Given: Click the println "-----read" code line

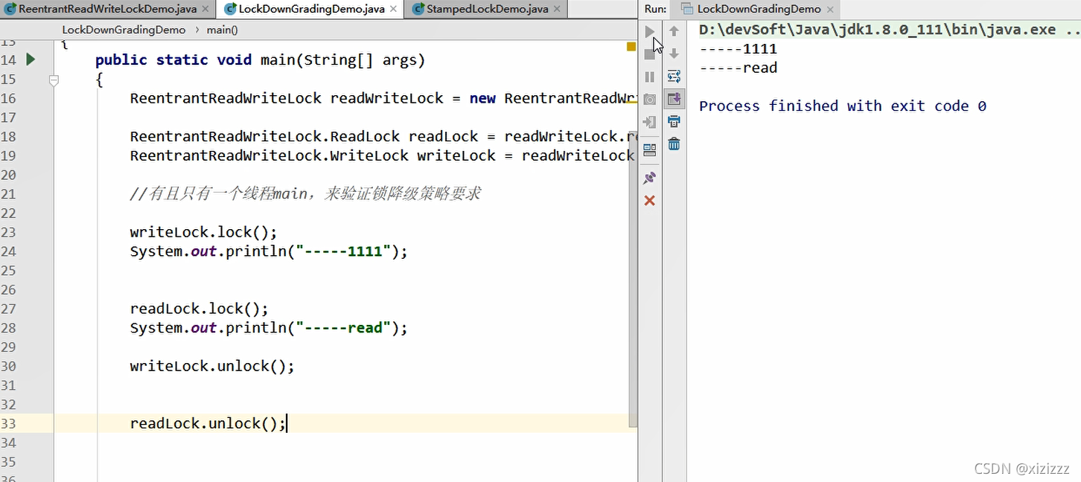Looking at the screenshot, I should 269,328.
